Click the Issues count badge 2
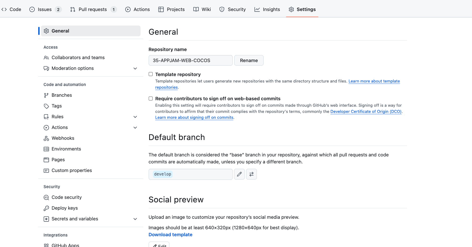Image resolution: width=472 pixels, height=247 pixels. coord(58,10)
